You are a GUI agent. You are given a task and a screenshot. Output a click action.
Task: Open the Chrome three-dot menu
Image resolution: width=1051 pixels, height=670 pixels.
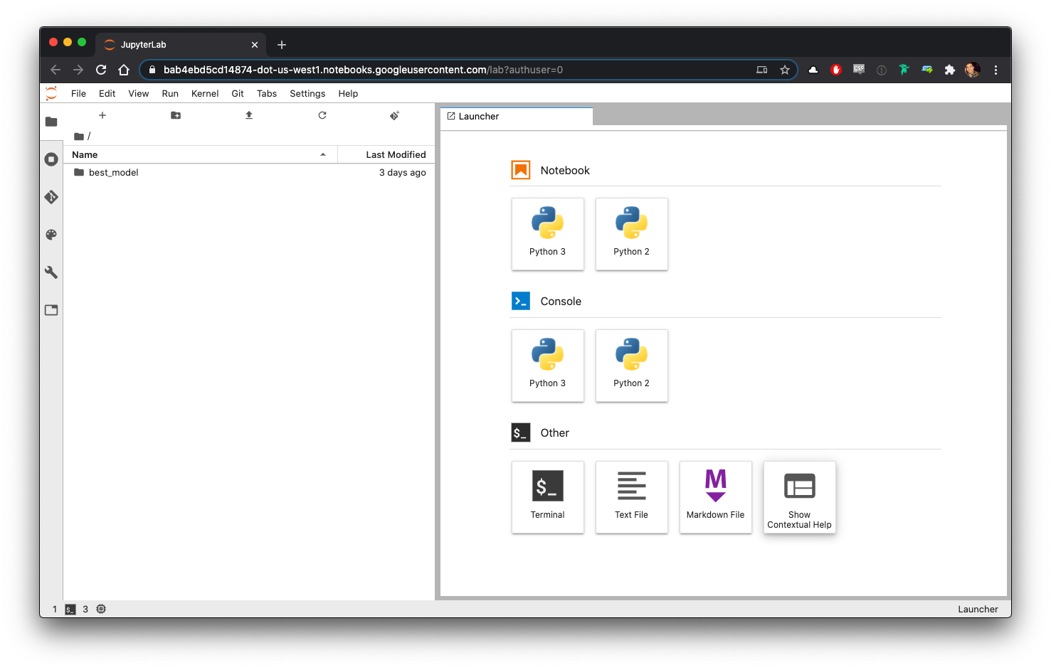[995, 70]
